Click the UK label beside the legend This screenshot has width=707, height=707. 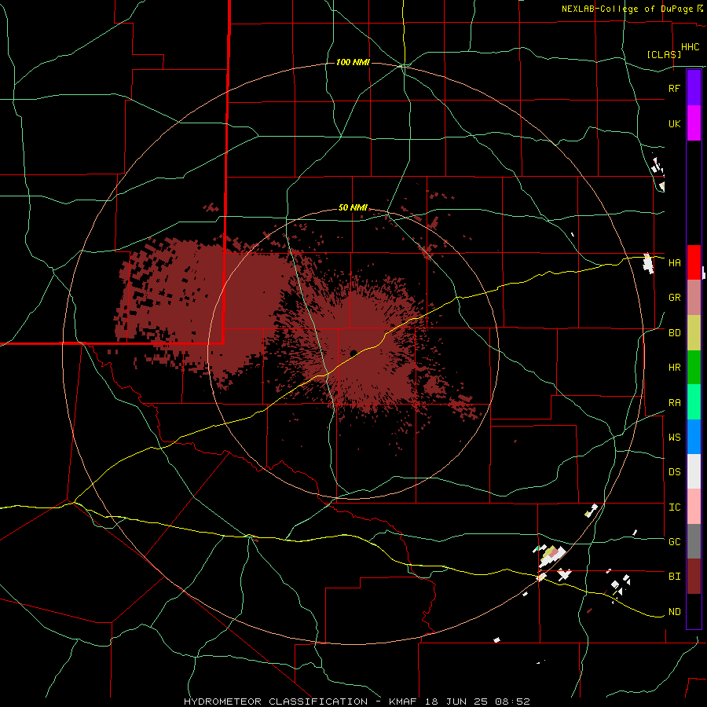(x=674, y=123)
